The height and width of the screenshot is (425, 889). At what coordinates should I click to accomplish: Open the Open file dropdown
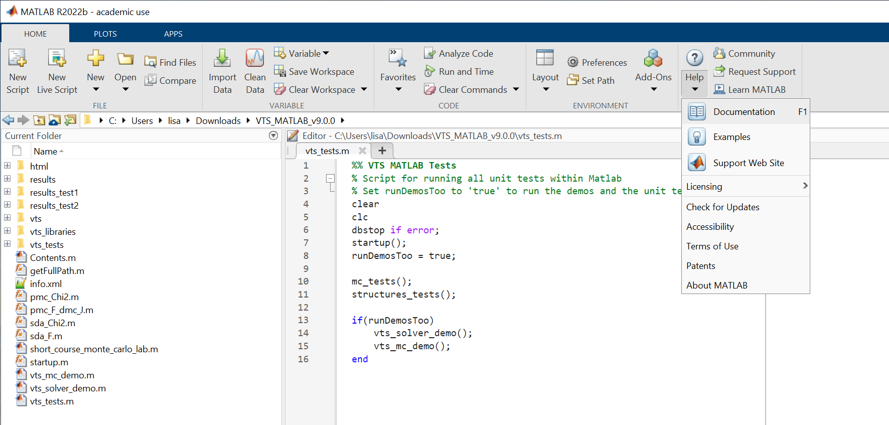(125, 89)
